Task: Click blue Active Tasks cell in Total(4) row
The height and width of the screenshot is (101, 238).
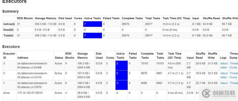Action: pyautogui.click(x=93, y=36)
